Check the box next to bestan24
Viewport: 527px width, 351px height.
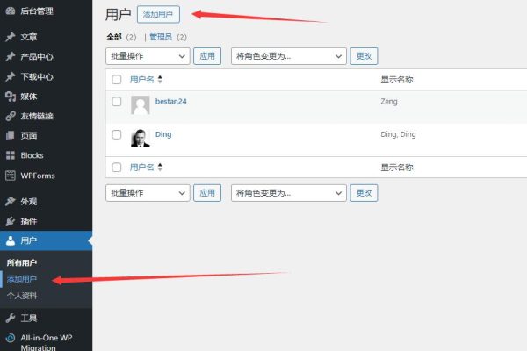click(x=117, y=102)
